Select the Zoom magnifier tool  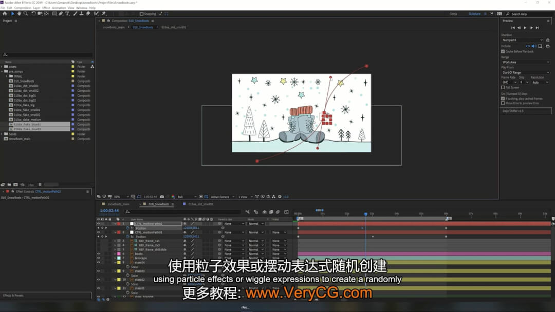pos(26,14)
